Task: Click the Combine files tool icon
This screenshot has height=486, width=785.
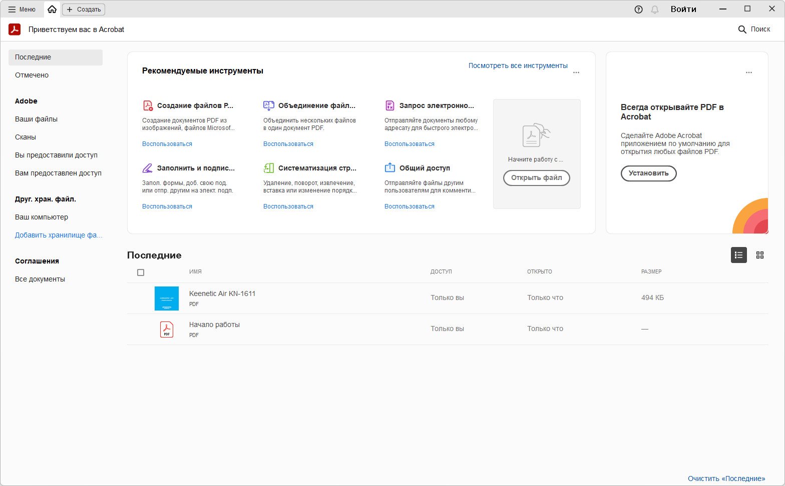Action: pyautogui.click(x=269, y=105)
